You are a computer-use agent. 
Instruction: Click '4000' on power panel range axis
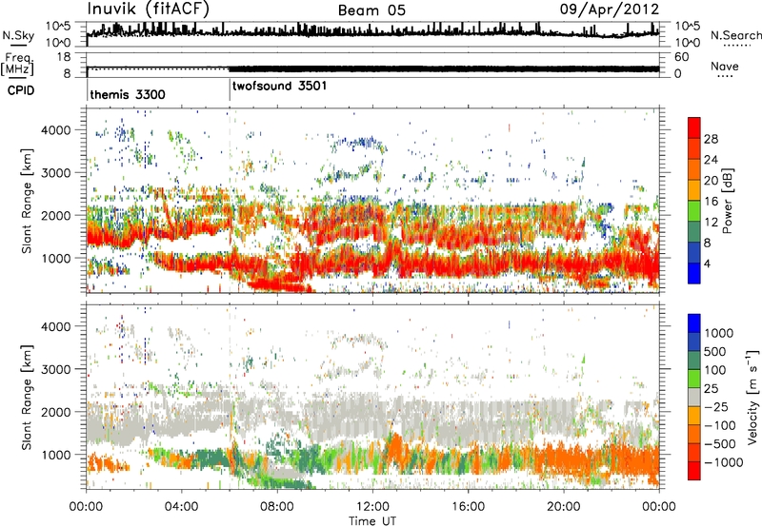pos(55,130)
